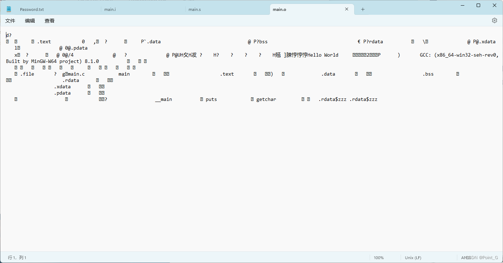Open Notepad settings gear
This screenshot has width=503, height=263.
pyautogui.click(x=495, y=20)
